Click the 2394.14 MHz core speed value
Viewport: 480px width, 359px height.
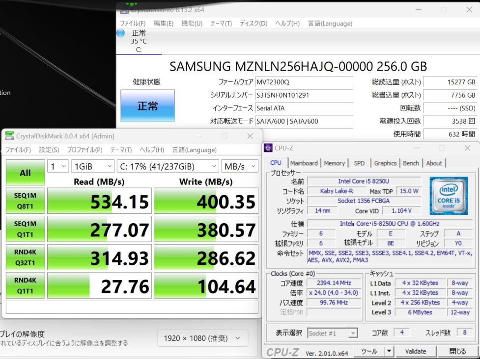click(x=334, y=283)
